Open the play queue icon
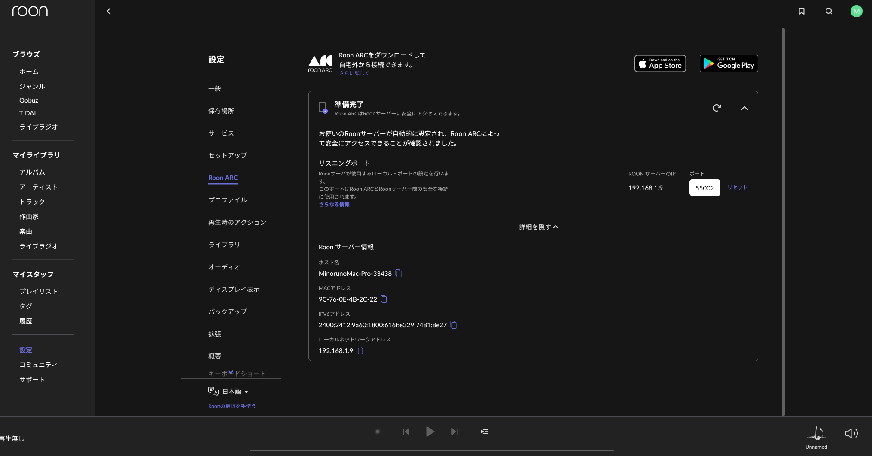872x456 pixels. click(484, 432)
